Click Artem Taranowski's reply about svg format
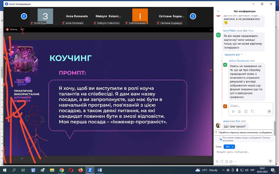Viewport: 279px width, 174px height. tap(247, 82)
